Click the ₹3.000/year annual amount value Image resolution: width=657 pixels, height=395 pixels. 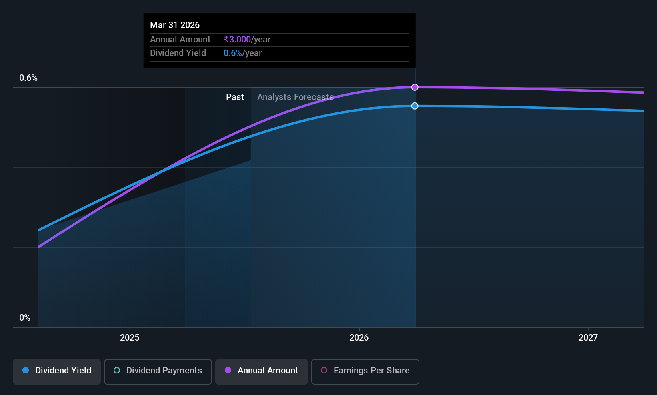pos(247,40)
